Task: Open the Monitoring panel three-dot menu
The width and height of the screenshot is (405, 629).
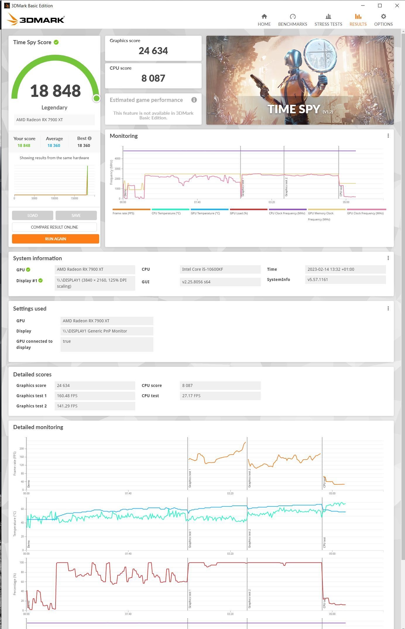Action: pyautogui.click(x=388, y=136)
